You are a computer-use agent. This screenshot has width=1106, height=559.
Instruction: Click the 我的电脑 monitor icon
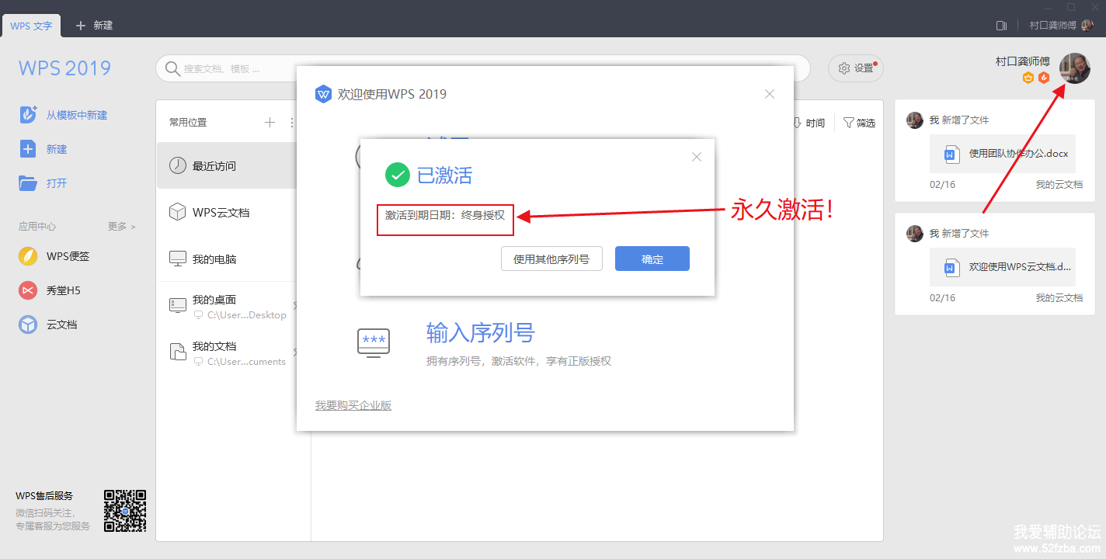[x=178, y=259]
